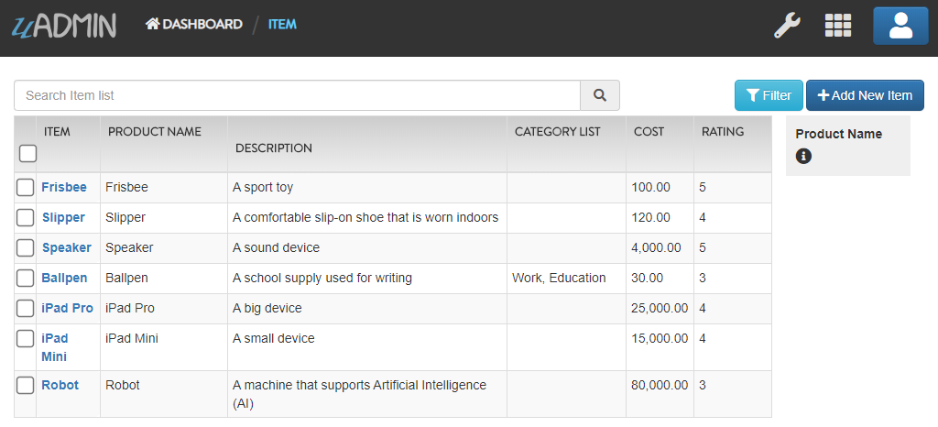The image size is (938, 427).
Task: Sort by the Rating column header
Action: point(723,132)
